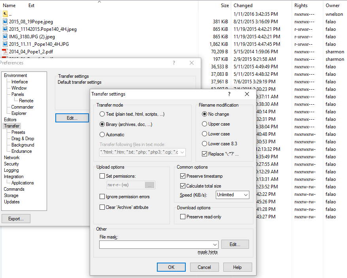
Task: Select Drag & Drop in preferences tree
Action: [23, 139]
